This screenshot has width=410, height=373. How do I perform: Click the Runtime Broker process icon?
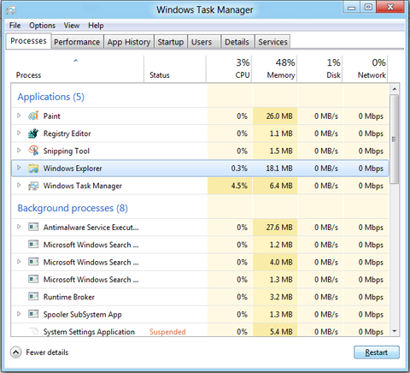coord(33,297)
